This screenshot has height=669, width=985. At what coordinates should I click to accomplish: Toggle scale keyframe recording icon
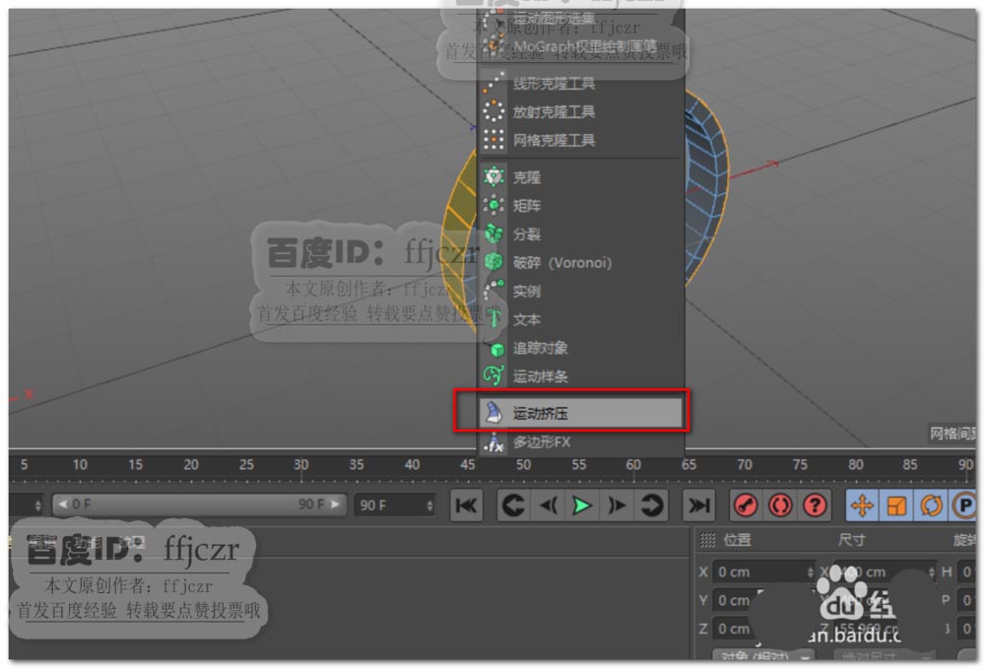(896, 505)
